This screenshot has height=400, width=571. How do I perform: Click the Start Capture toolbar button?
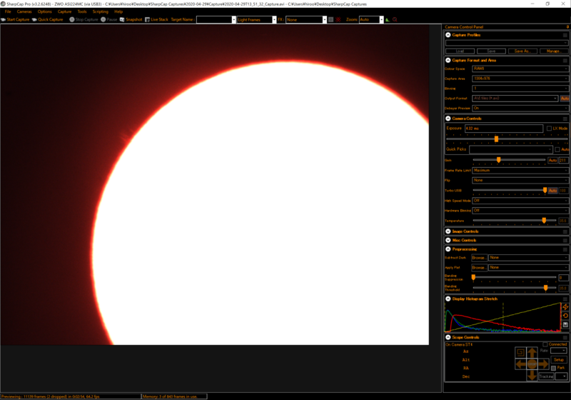point(15,20)
